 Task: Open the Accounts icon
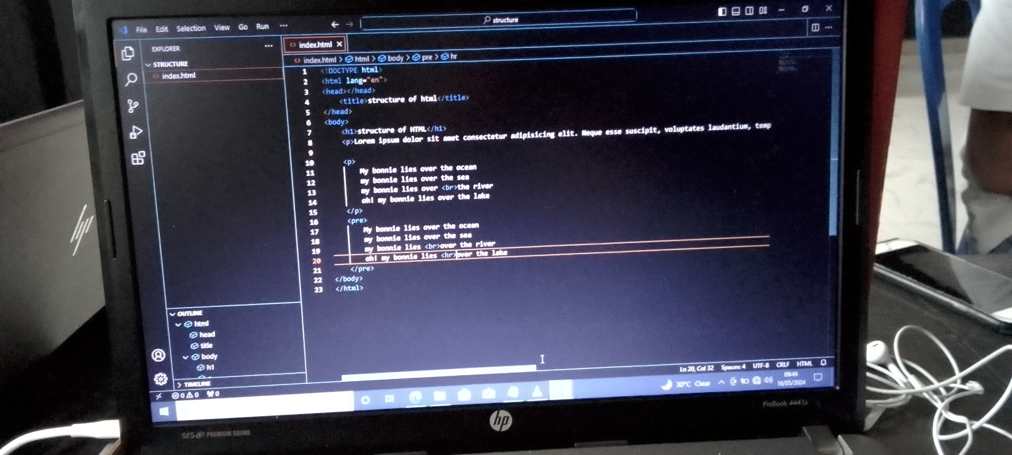158,355
